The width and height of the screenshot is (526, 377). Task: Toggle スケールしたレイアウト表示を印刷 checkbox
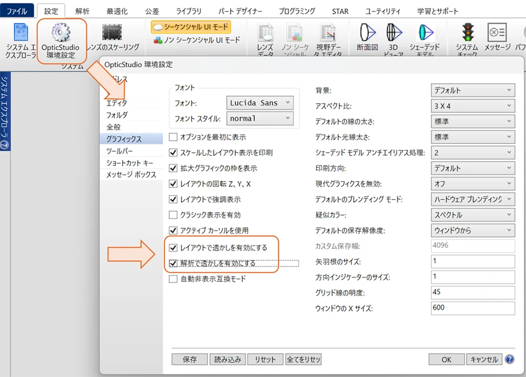[x=173, y=153]
